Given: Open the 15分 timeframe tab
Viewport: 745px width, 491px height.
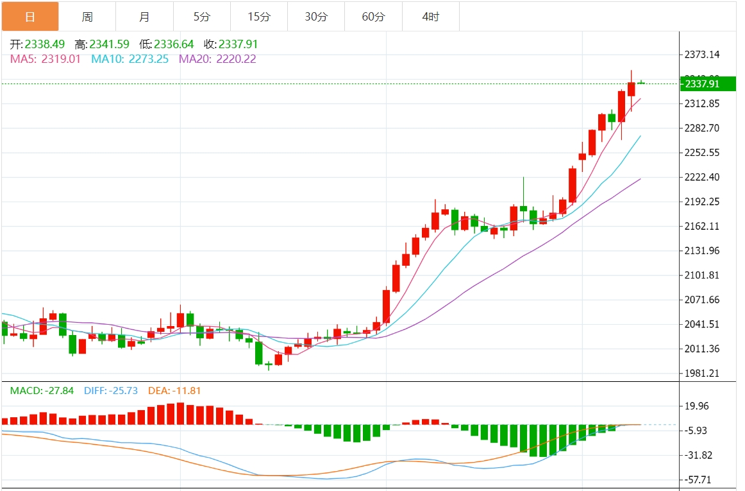Looking at the screenshot, I should 259,17.
